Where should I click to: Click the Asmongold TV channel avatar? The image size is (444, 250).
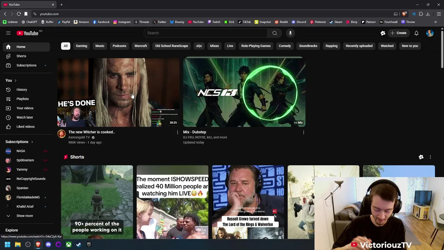pos(61,134)
